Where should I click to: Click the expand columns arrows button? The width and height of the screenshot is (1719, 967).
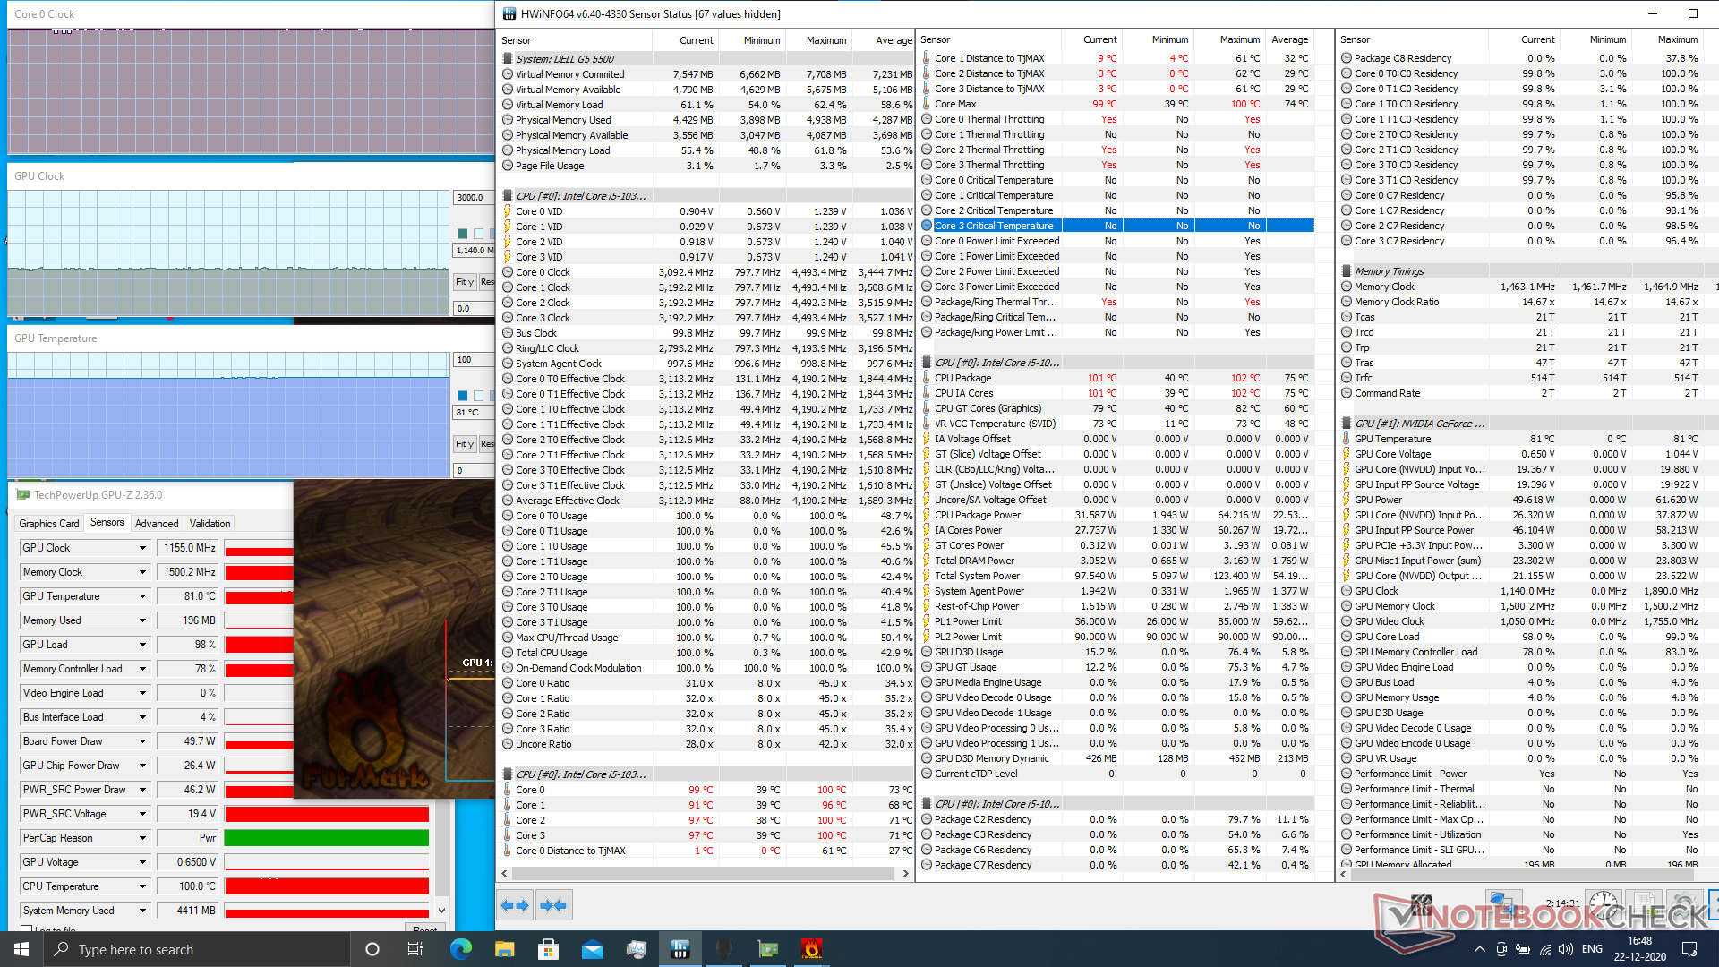click(x=515, y=905)
